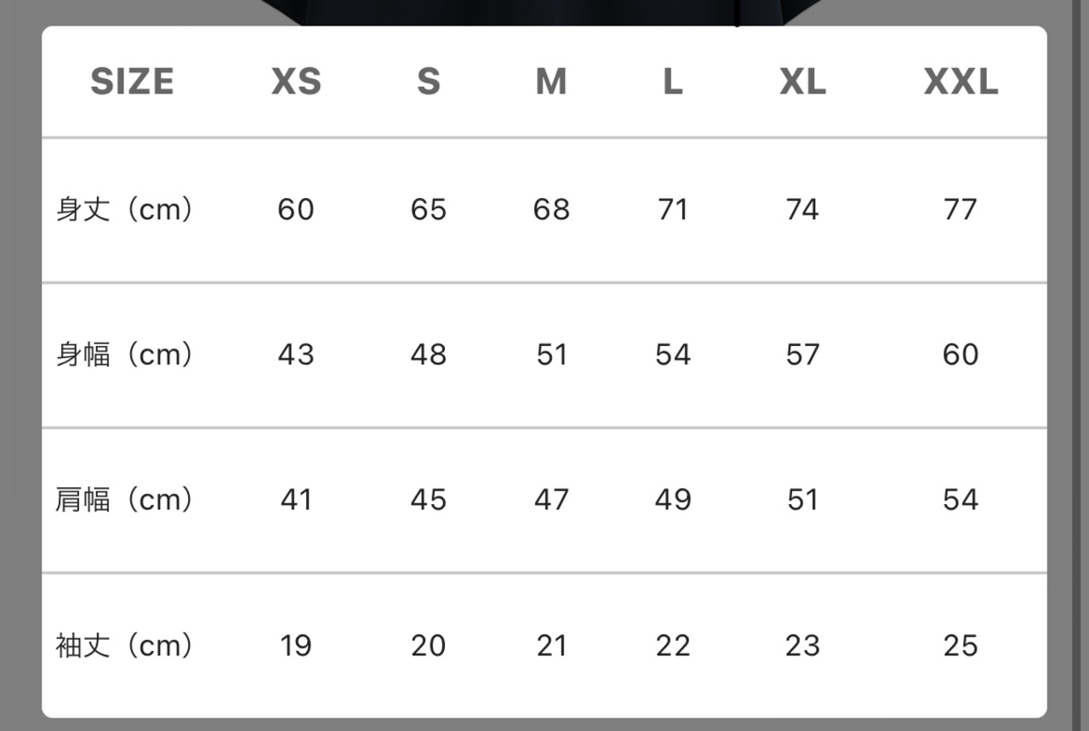
Task: Select the 袖丈 value 25 for XXL
Action: click(961, 646)
